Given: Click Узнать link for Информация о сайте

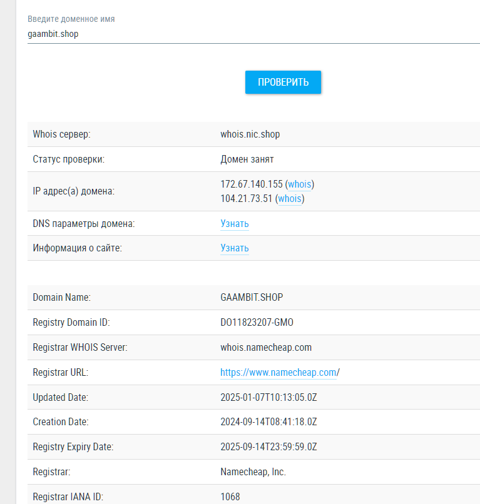Looking at the screenshot, I should 235,248.
